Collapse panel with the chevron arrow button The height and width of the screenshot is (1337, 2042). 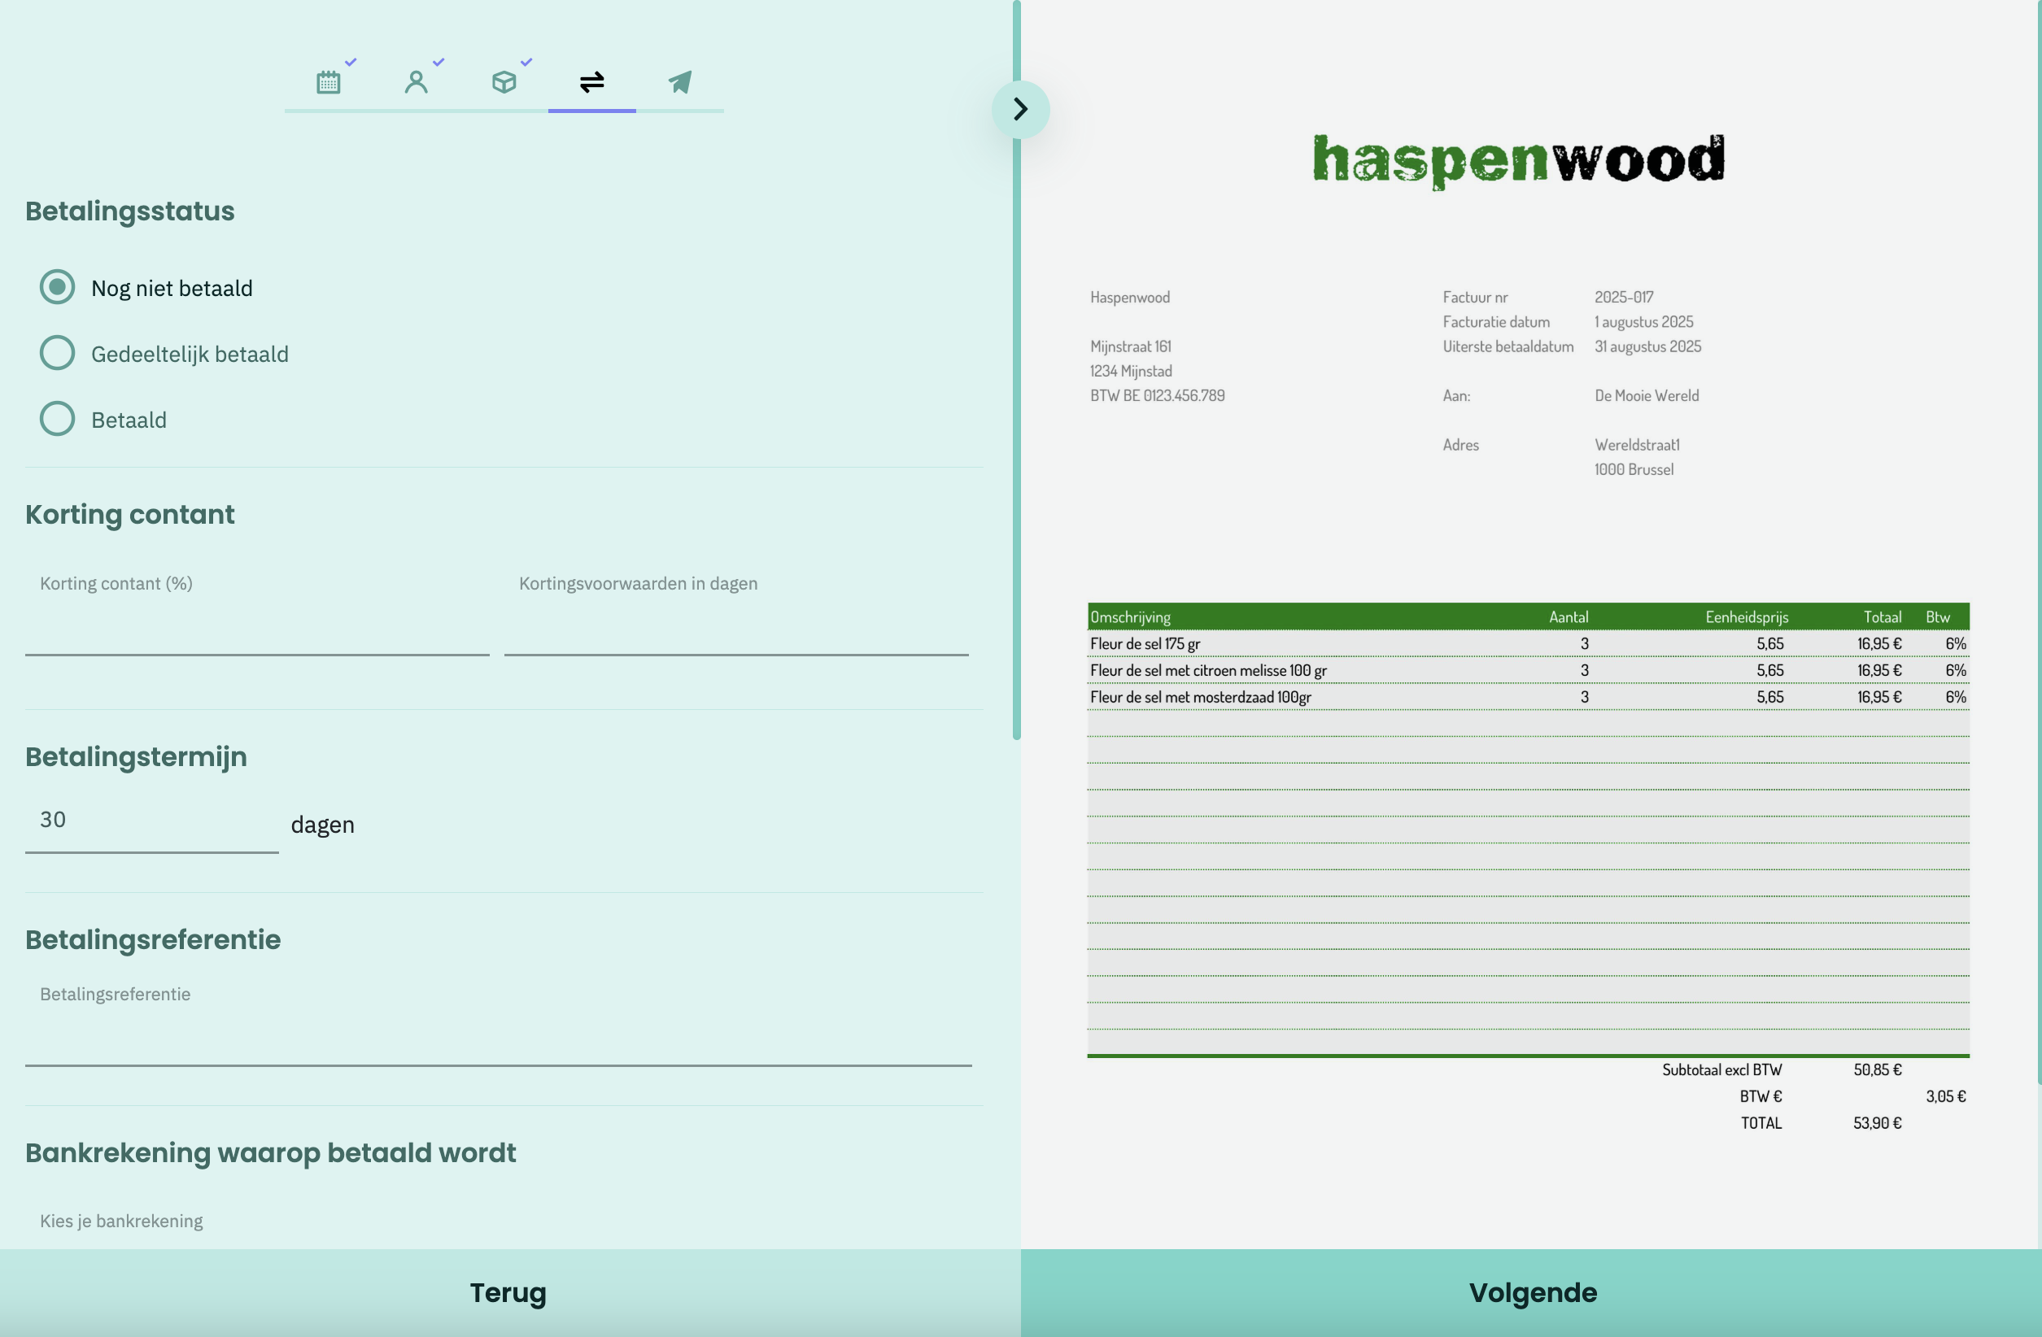click(x=1020, y=109)
